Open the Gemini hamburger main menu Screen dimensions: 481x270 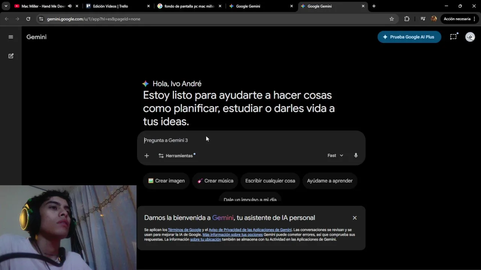11,37
